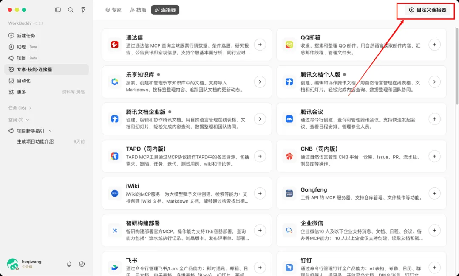
Task: Click the filter funnel icon in the sidebar header
Action: [x=83, y=10]
